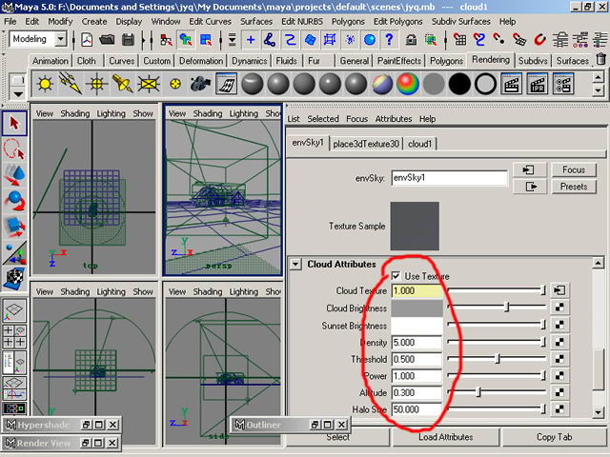
Task: Create an ambient light from shelf
Action: click(x=45, y=84)
